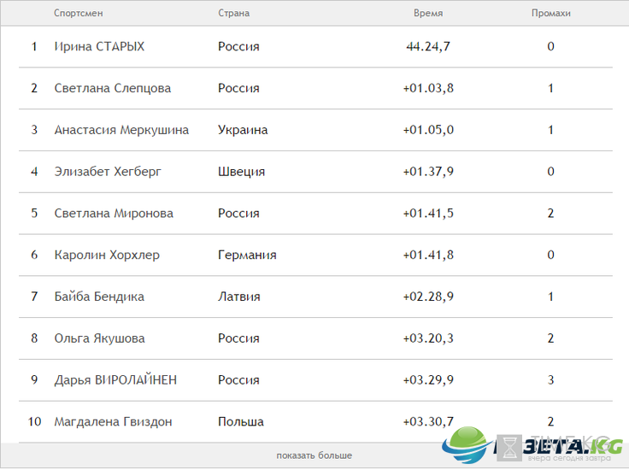
Task: Click misses value '2' for Якушова
Action: tap(550, 338)
